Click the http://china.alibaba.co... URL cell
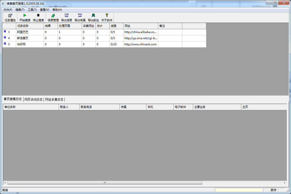The width and height of the screenshot is (291, 194). [140, 32]
